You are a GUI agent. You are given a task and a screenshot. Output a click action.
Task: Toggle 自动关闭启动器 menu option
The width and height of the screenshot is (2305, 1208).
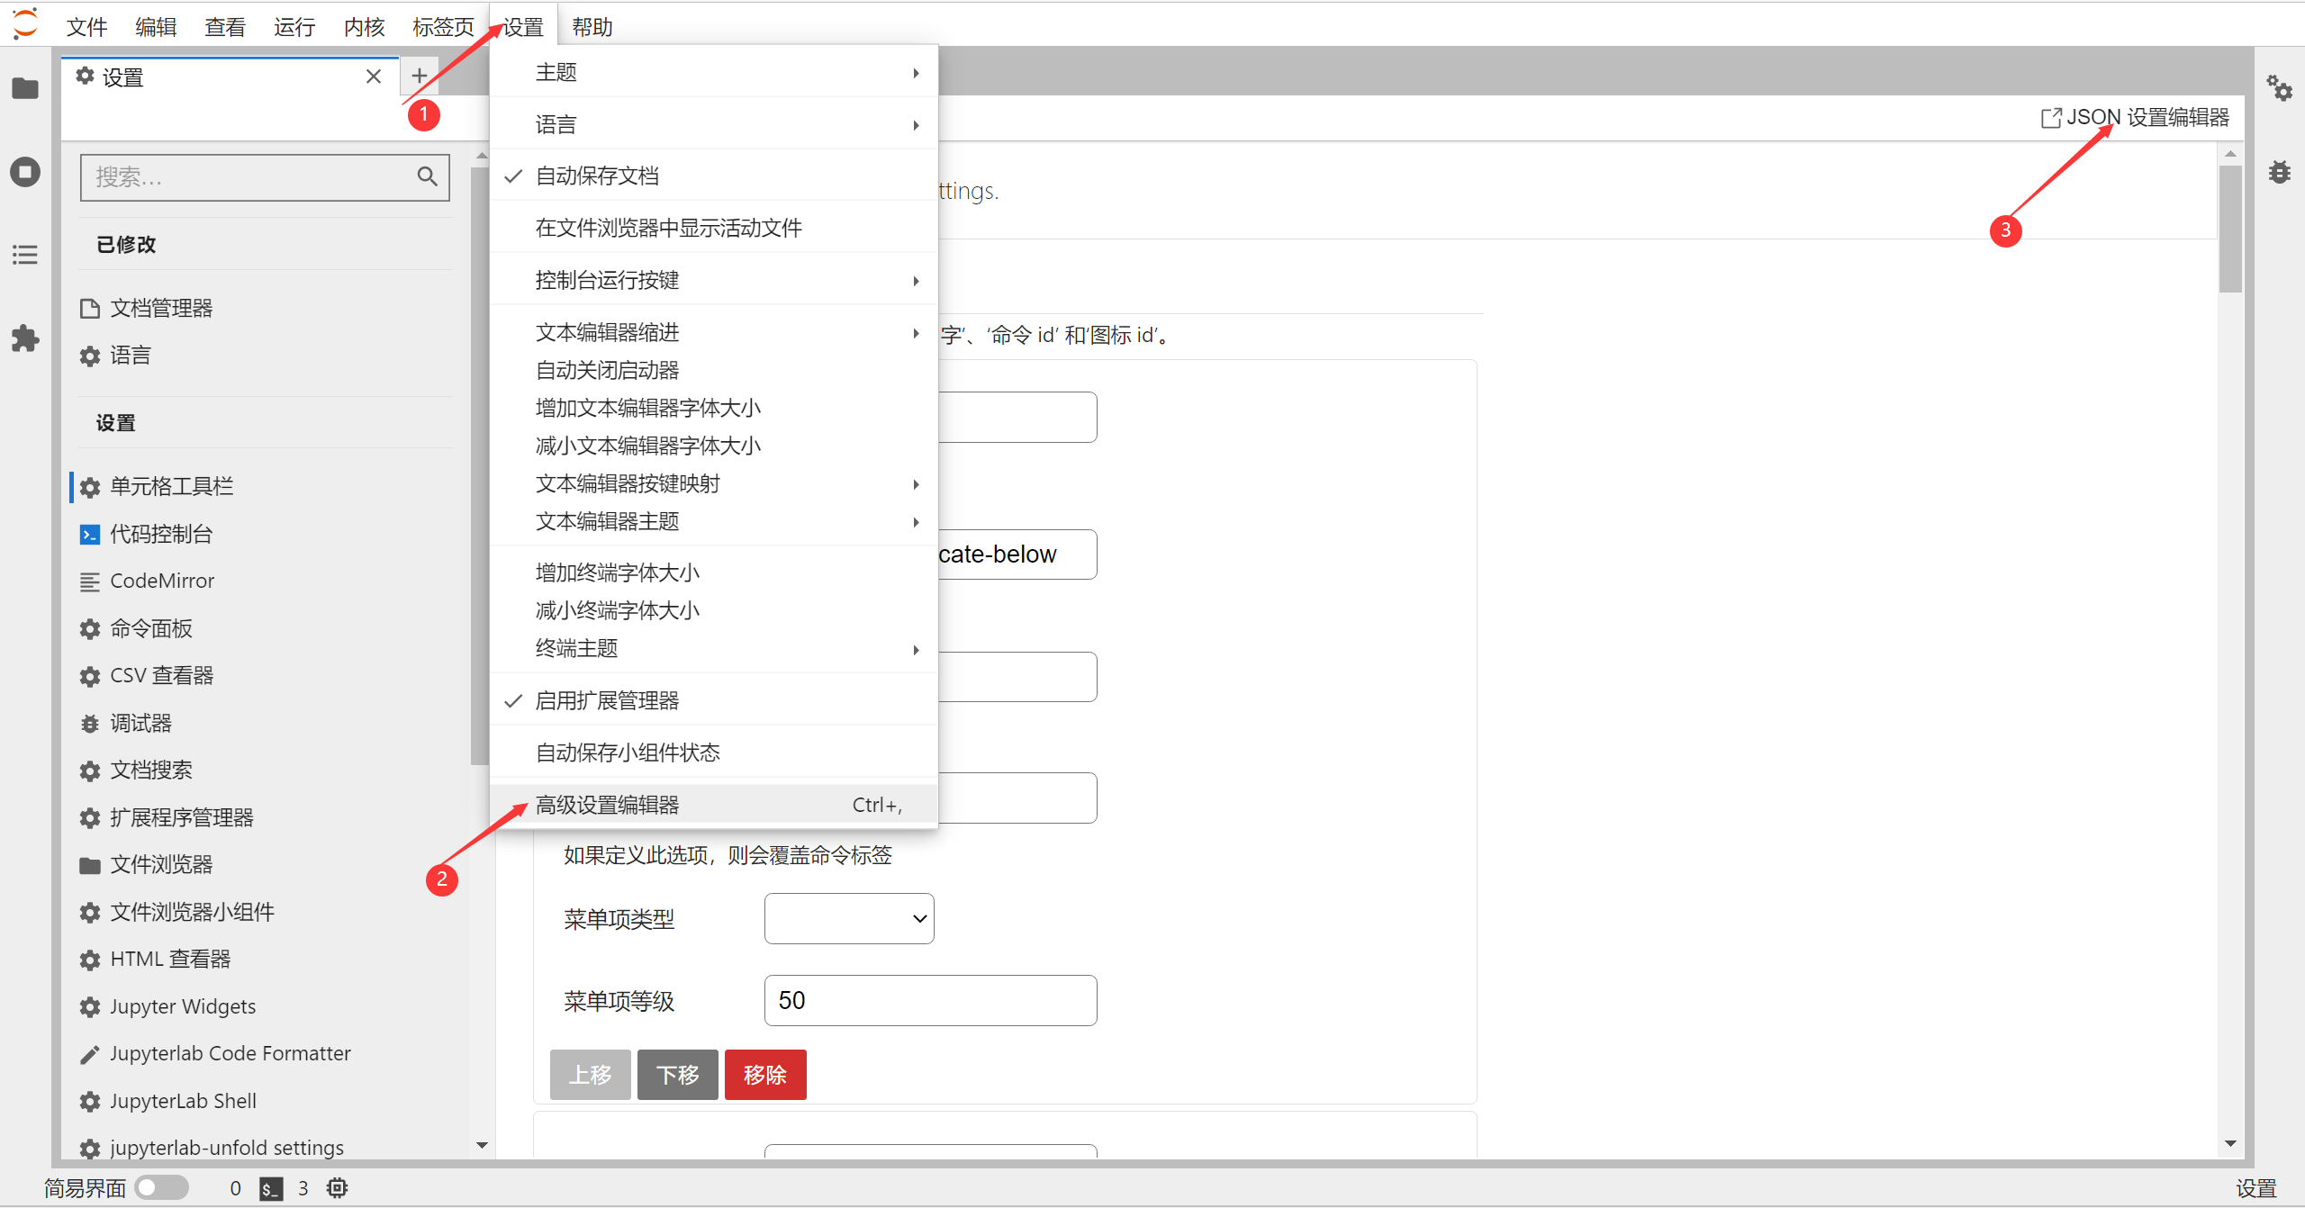pos(714,370)
